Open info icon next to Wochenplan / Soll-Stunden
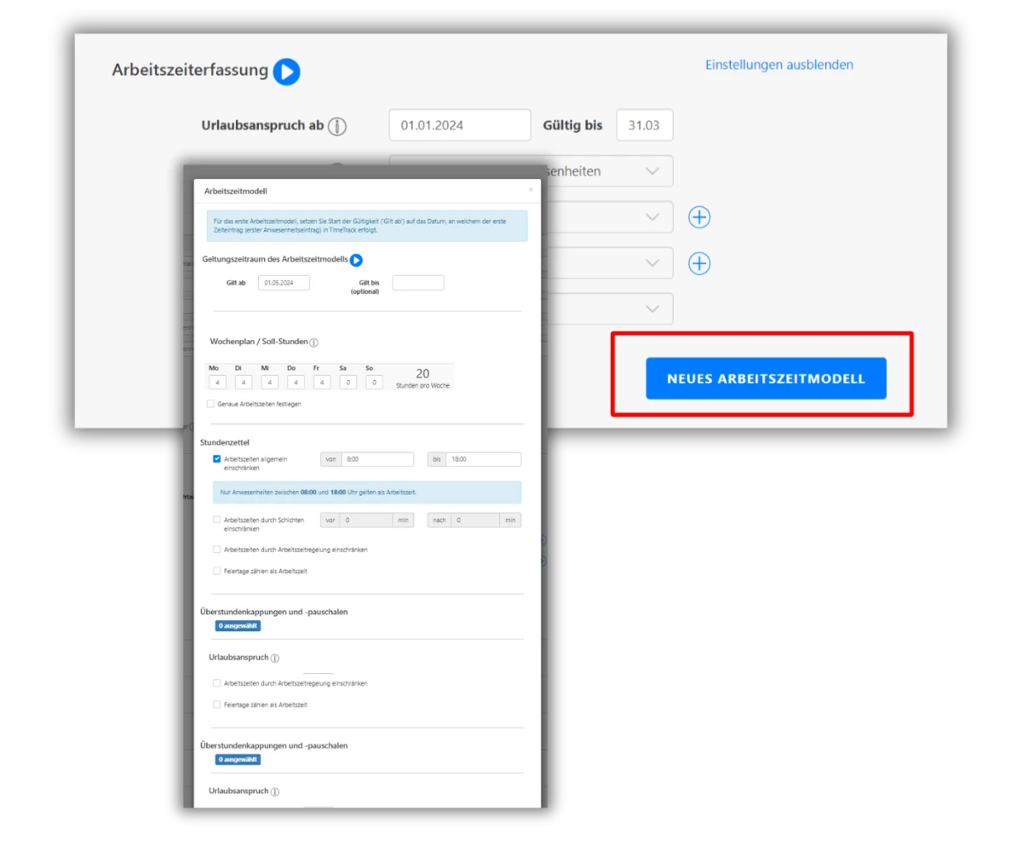The height and width of the screenshot is (852, 1022). 313,343
